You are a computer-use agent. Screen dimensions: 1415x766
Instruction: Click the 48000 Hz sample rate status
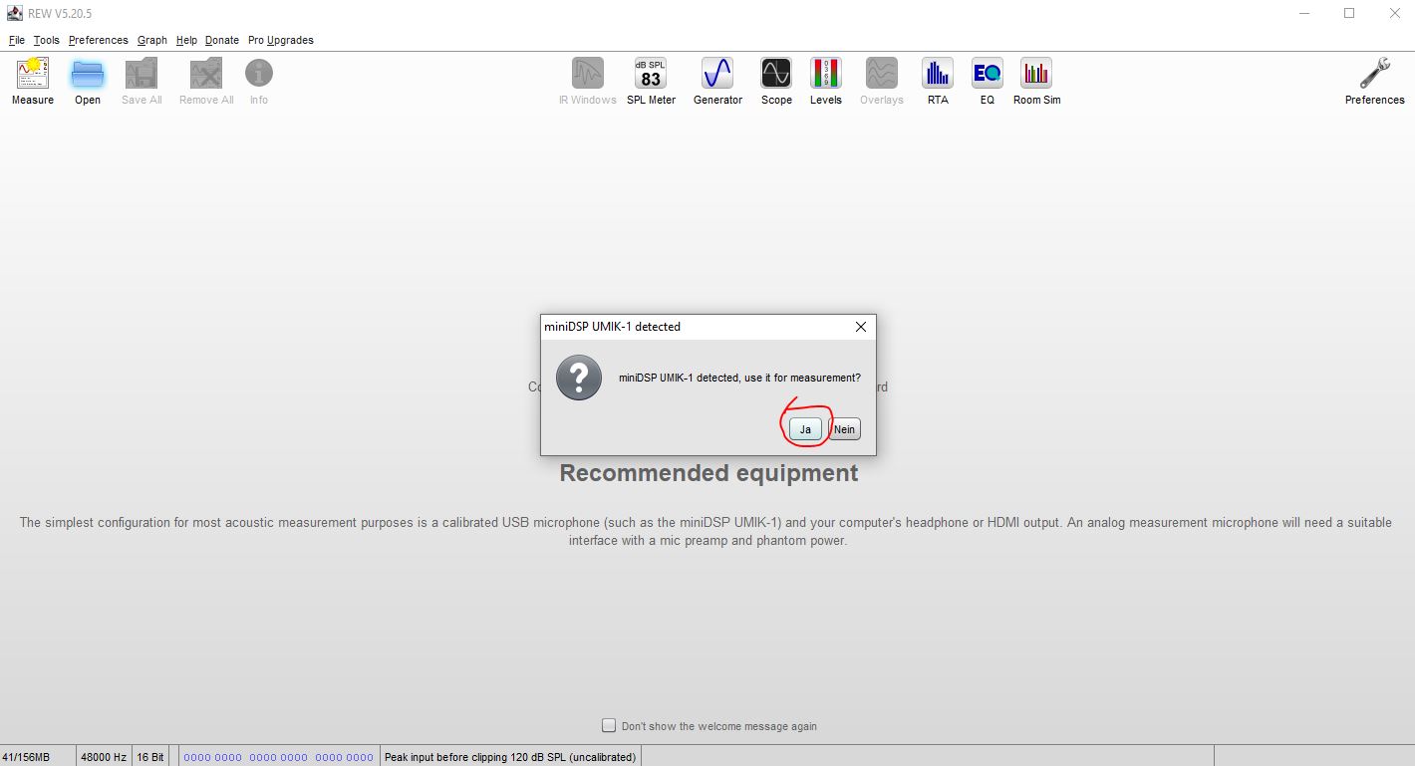[x=104, y=757]
